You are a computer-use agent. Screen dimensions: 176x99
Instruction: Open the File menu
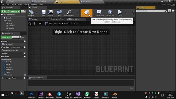(x=3, y=5)
